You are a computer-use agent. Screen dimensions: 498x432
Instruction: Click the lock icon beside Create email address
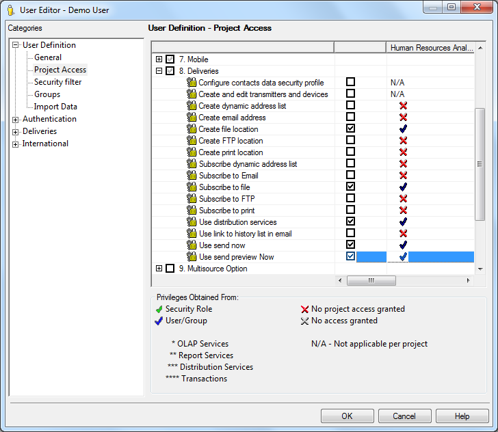(192, 118)
